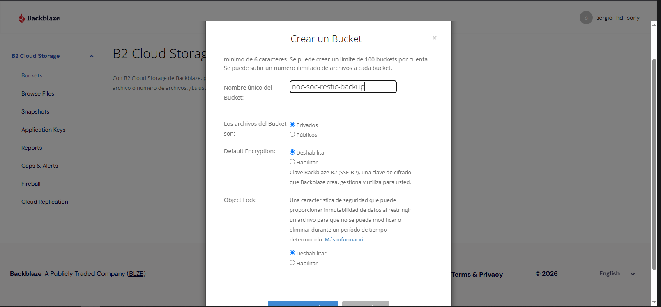Close the Crear un Bucket dialog
Image resolution: width=661 pixels, height=307 pixels.
(434, 38)
